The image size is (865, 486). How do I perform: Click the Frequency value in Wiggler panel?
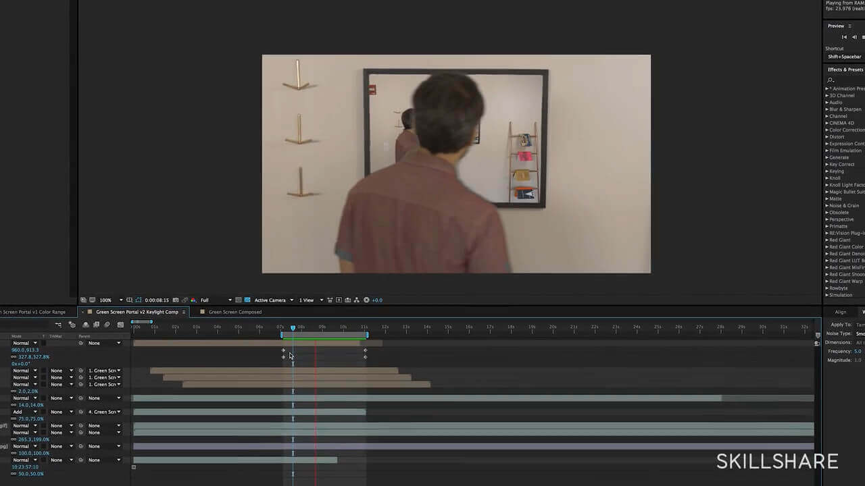(x=858, y=352)
